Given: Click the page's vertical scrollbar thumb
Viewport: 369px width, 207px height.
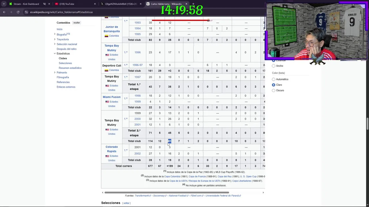Looking at the screenshot, I should 367,124.
